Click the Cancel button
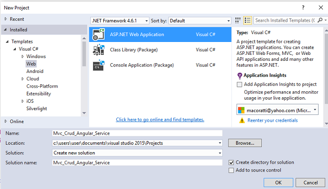 [x=310, y=183]
